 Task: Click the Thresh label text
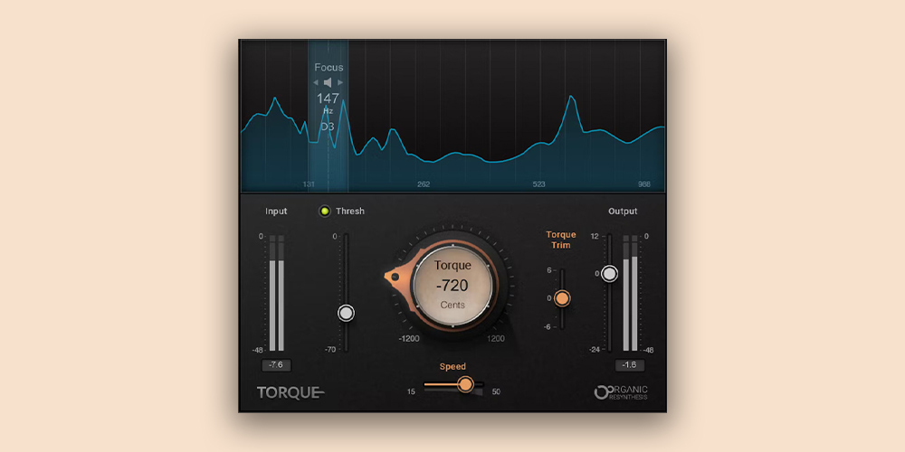350,211
